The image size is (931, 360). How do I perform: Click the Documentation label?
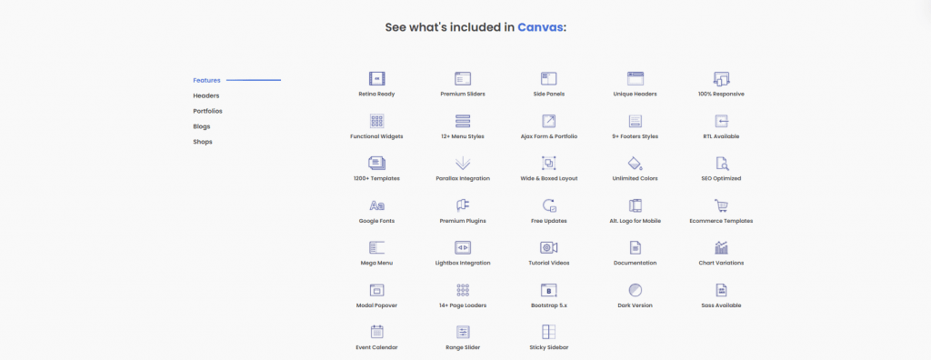[636, 263]
